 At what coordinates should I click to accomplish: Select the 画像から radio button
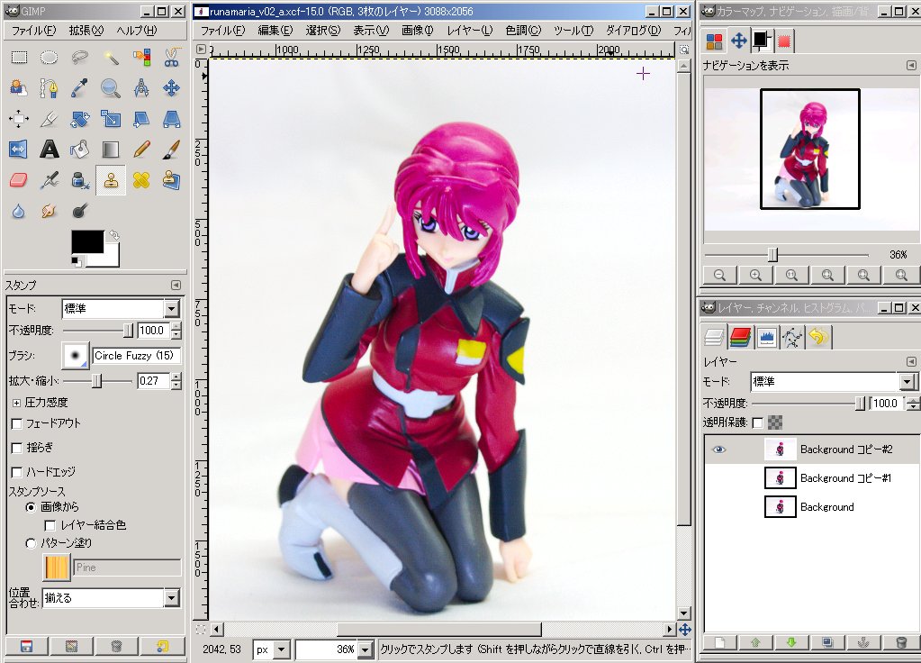click(32, 506)
